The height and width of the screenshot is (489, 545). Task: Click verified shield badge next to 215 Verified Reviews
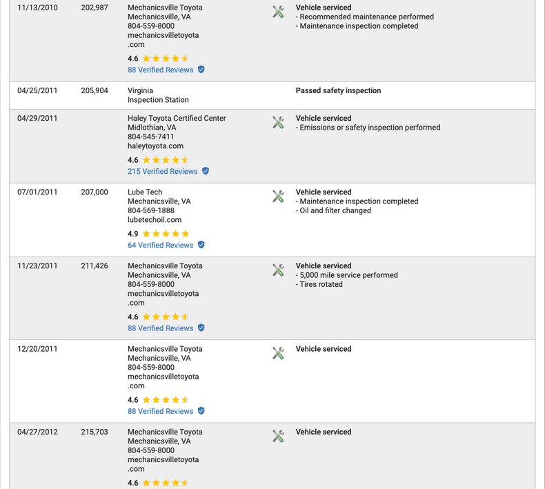point(206,171)
